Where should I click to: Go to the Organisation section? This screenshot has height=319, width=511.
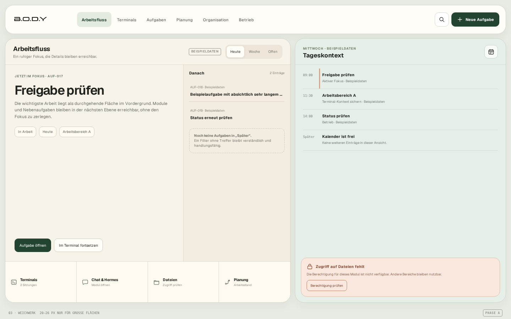pos(216,19)
